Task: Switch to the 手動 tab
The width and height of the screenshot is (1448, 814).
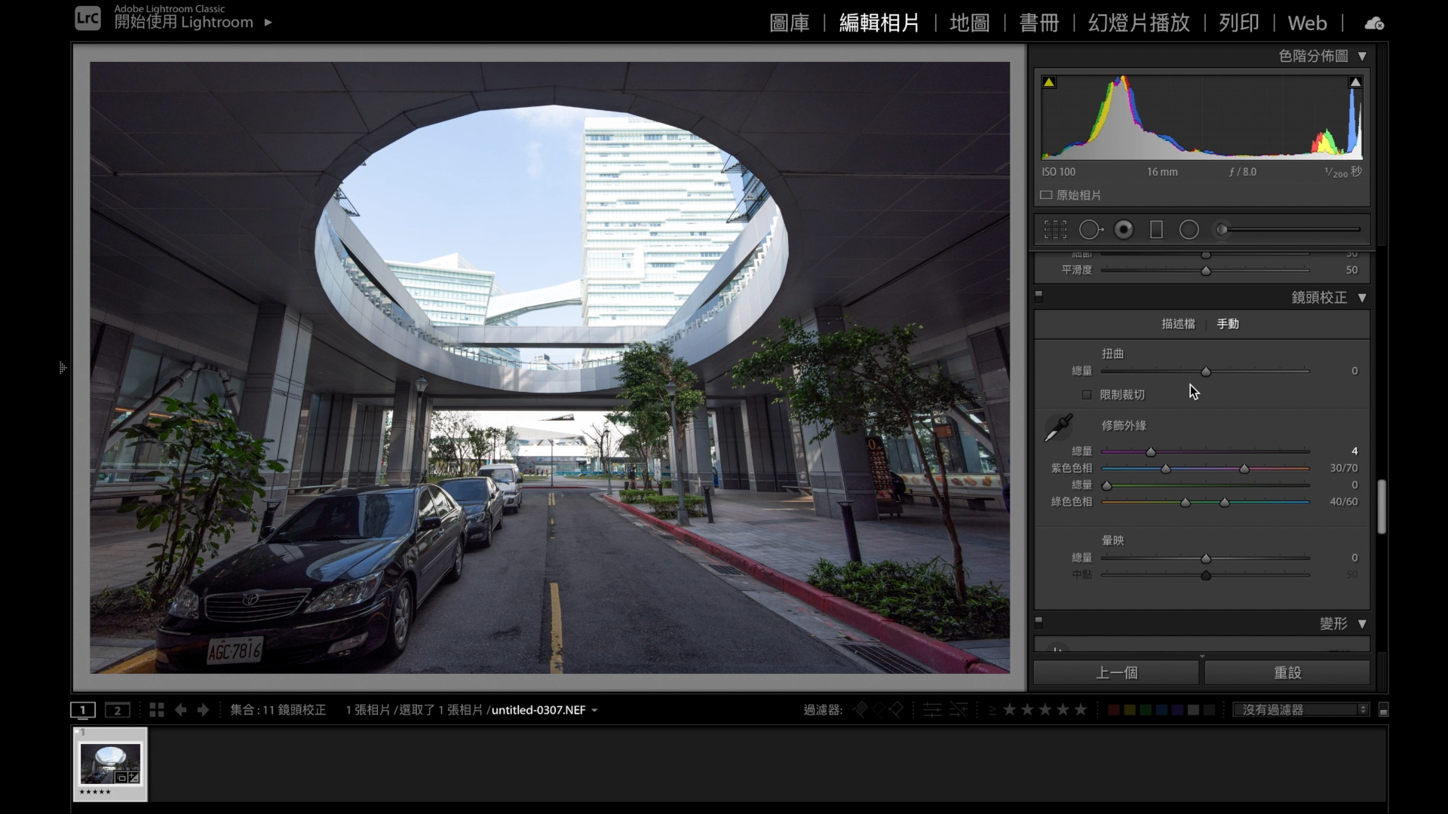Action: pos(1228,324)
